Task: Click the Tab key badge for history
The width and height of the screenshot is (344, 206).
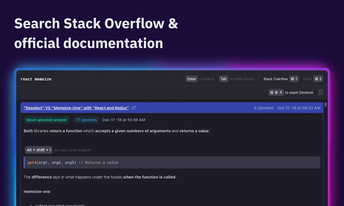Action: pyautogui.click(x=223, y=79)
